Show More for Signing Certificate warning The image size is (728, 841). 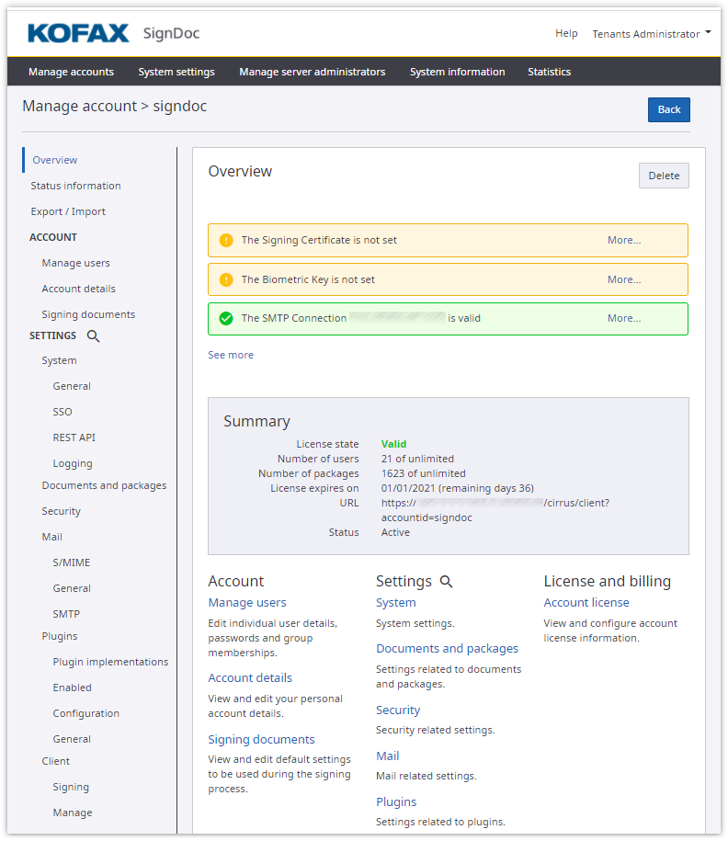click(x=623, y=241)
